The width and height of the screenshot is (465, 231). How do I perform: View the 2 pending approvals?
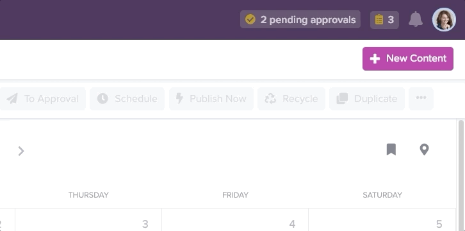[300, 20]
